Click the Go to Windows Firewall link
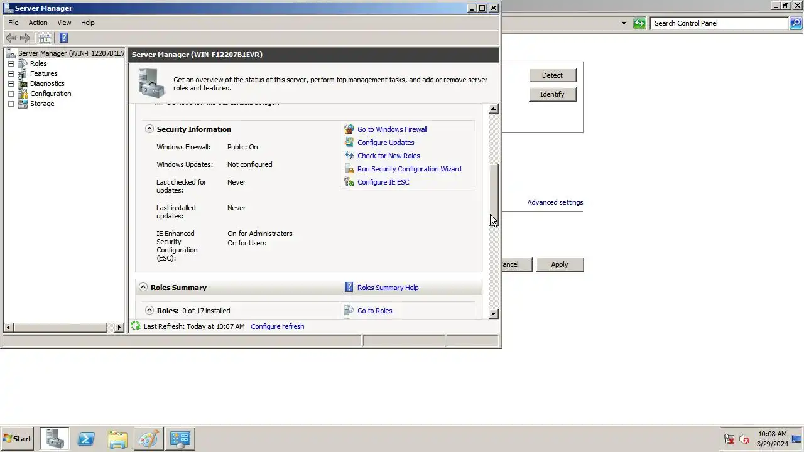 [392, 129]
